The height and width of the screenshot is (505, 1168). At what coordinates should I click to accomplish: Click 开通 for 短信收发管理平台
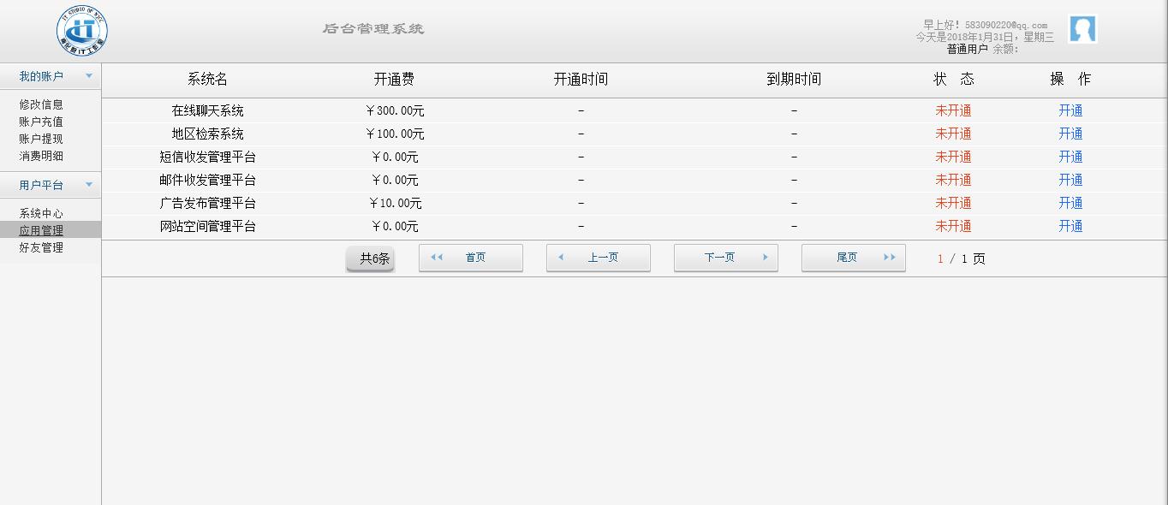[1070, 157]
